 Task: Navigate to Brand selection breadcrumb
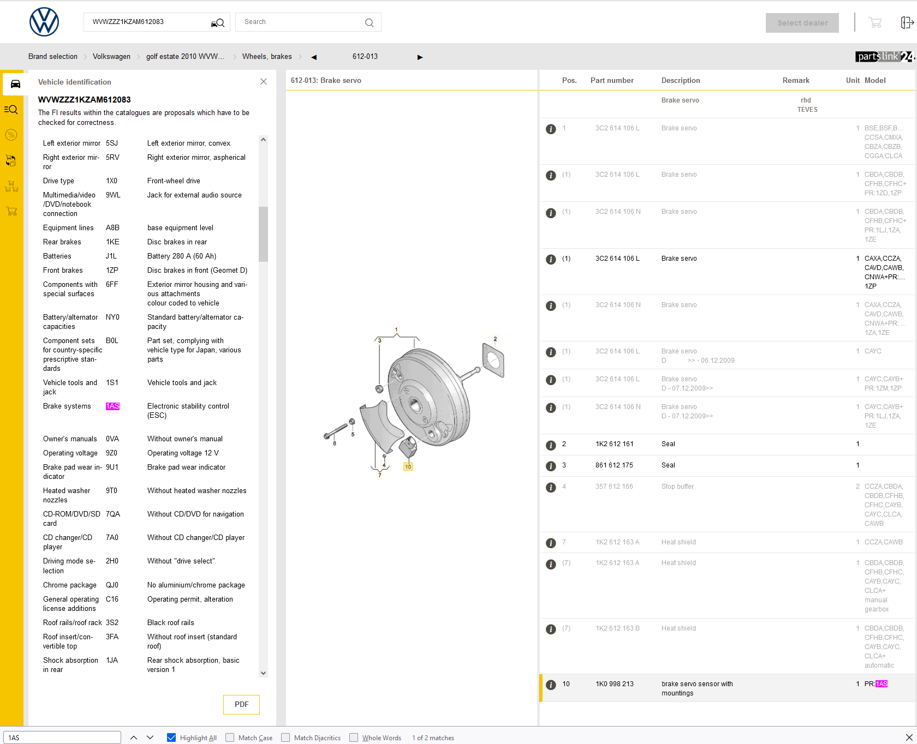pos(53,57)
